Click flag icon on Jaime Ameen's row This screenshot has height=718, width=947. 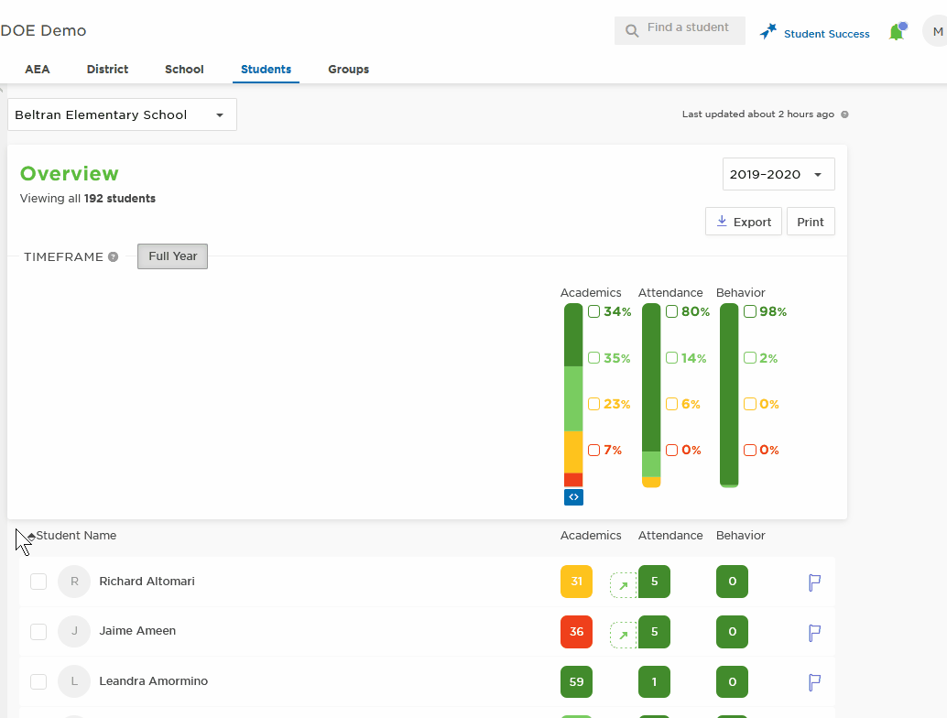[814, 633]
